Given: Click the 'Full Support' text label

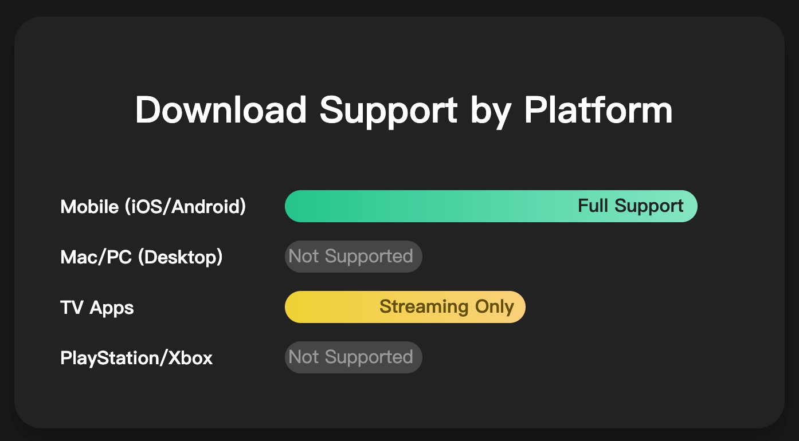Looking at the screenshot, I should (x=630, y=206).
